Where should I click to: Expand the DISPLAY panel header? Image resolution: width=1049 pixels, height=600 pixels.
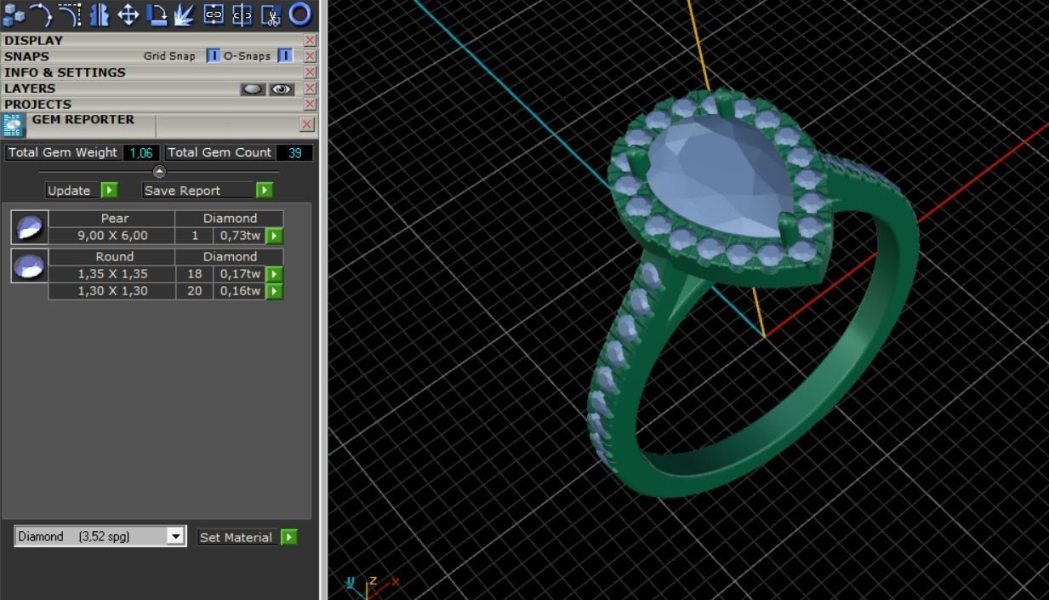tap(151, 40)
